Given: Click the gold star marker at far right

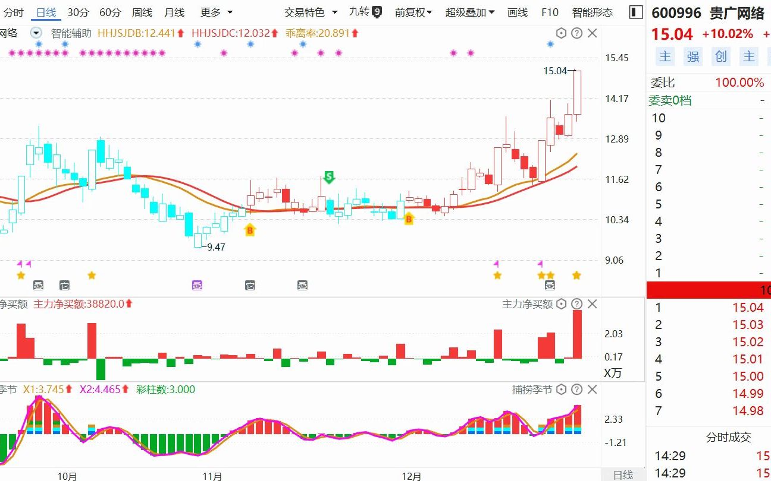Looking at the screenshot, I should click(576, 275).
